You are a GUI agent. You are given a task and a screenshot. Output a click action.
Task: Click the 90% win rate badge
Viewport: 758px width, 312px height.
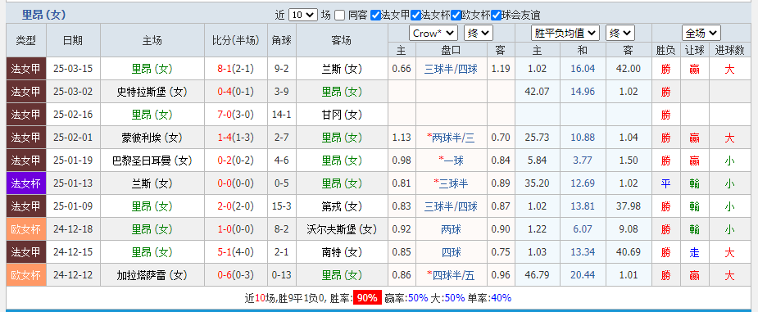pos(367,298)
